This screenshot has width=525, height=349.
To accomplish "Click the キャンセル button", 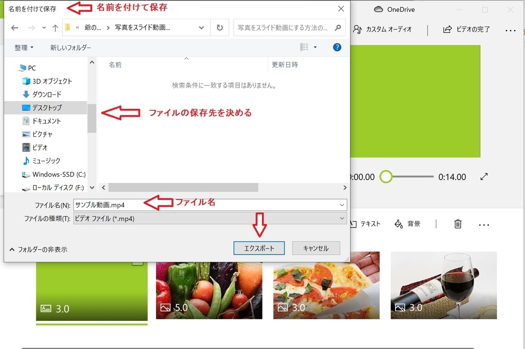I will click(316, 248).
